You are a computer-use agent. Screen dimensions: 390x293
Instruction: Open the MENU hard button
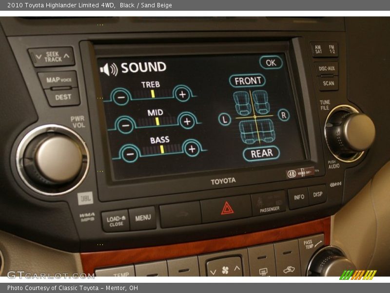143,218
